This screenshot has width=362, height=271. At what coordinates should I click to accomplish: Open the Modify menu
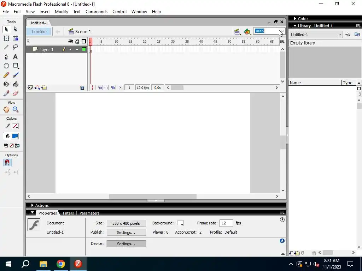click(x=62, y=12)
